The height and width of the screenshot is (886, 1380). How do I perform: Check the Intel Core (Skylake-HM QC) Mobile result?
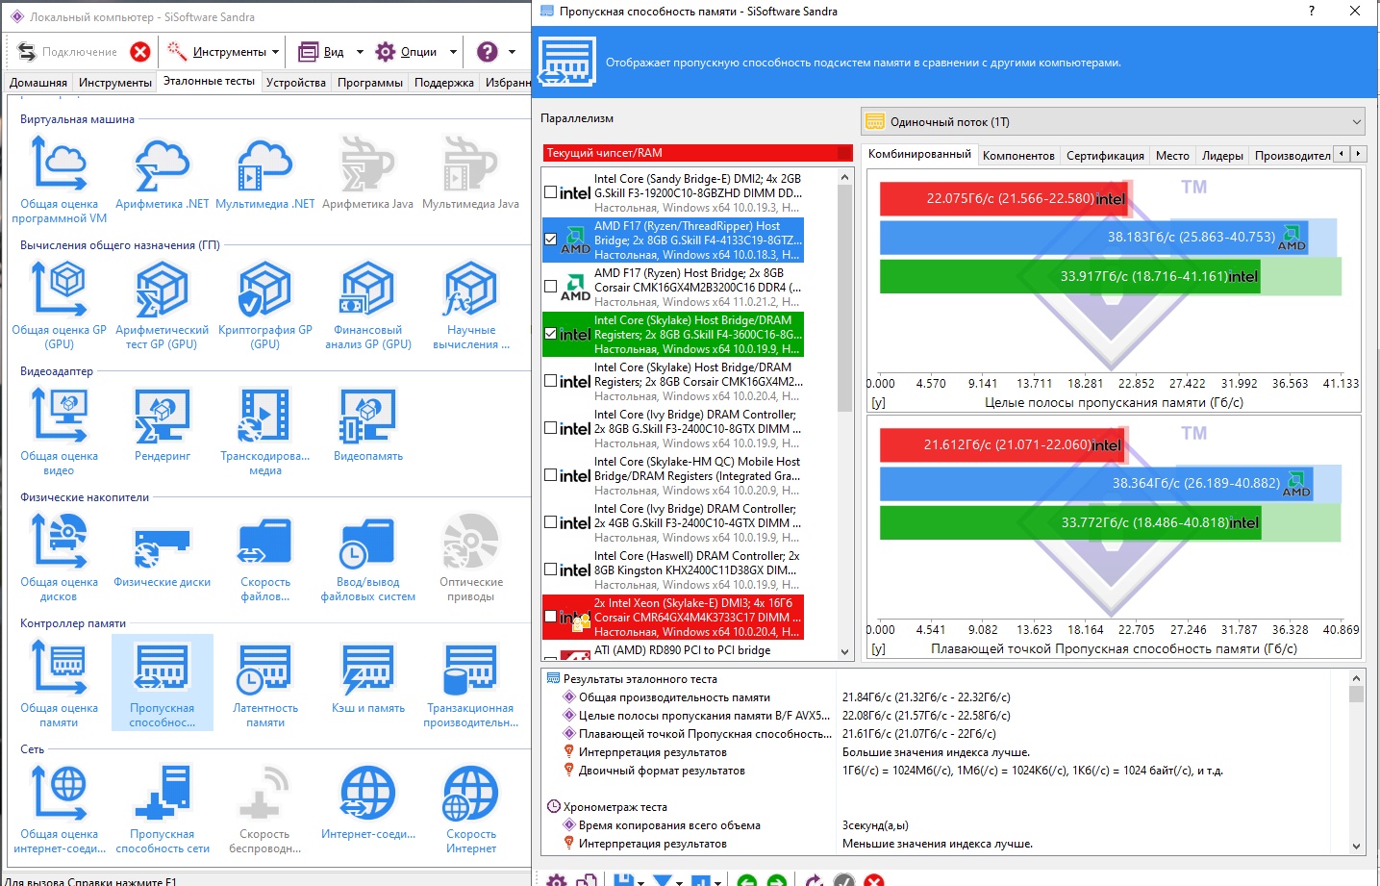[550, 475]
